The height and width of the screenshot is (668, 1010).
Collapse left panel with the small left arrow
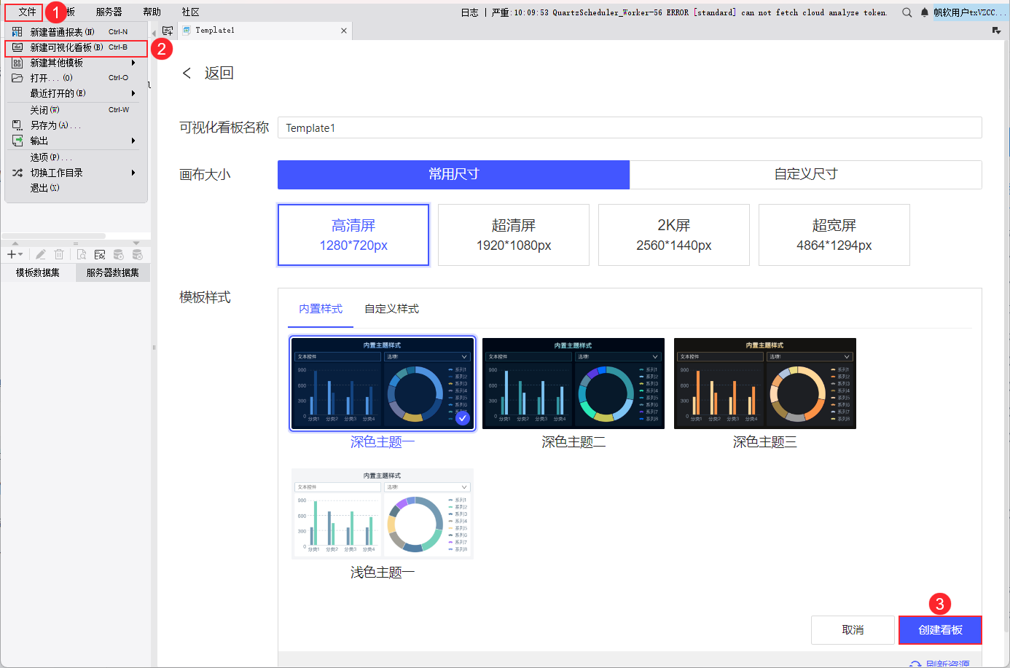point(154,34)
